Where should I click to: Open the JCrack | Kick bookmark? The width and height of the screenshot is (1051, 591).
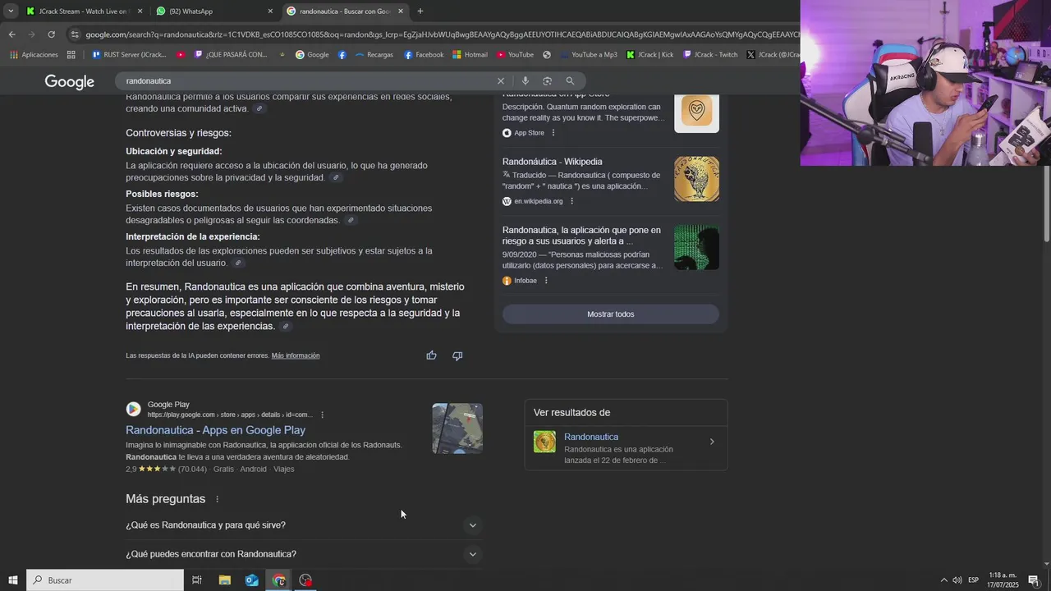click(649, 55)
